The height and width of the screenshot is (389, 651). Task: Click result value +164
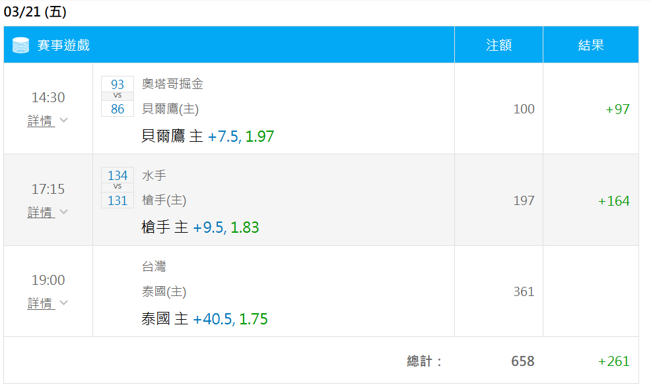click(x=614, y=200)
